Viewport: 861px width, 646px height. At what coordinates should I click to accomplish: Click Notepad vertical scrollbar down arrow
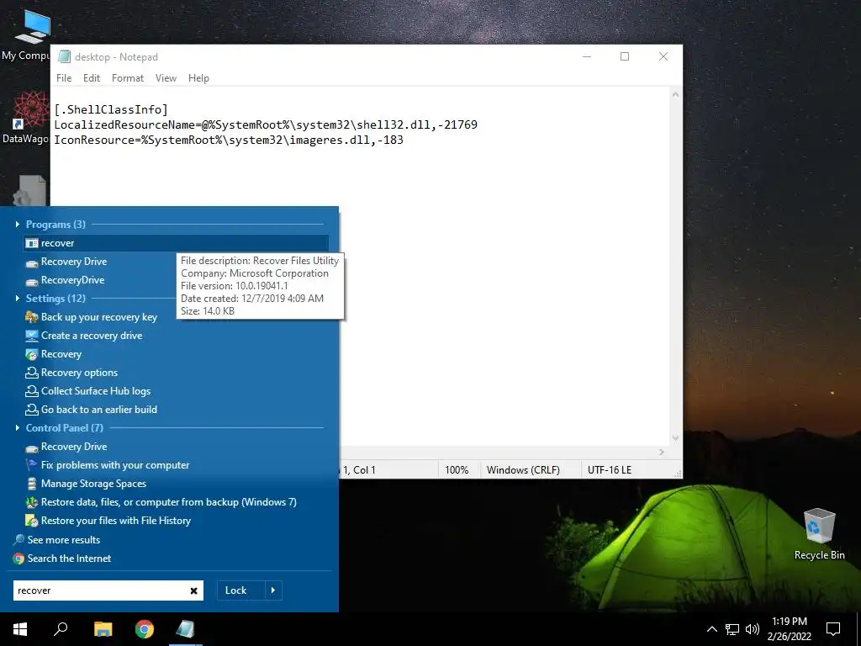coord(675,438)
